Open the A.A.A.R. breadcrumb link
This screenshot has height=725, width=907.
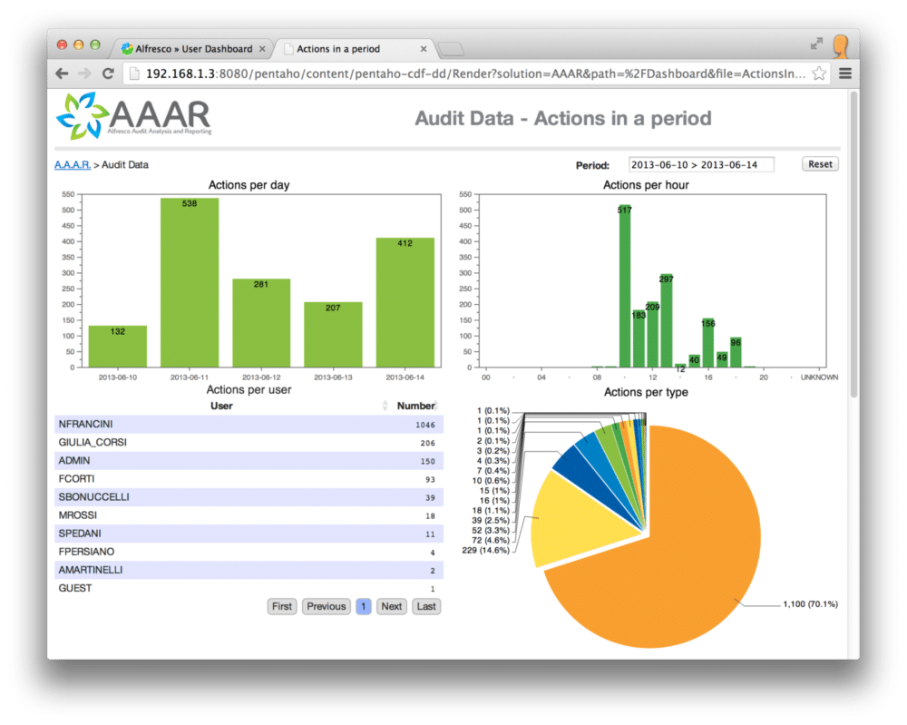(x=70, y=164)
